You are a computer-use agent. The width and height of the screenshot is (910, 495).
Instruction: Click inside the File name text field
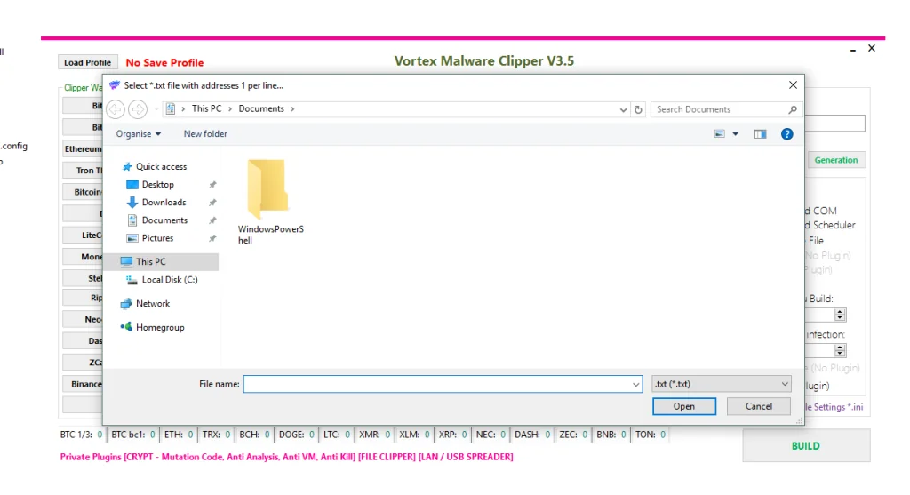pos(435,384)
